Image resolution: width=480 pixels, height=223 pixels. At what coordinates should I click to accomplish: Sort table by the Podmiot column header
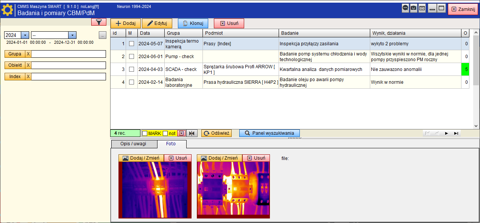click(x=241, y=33)
